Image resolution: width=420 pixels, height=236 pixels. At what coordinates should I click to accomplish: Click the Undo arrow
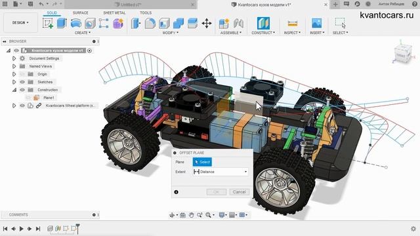[41, 4]
